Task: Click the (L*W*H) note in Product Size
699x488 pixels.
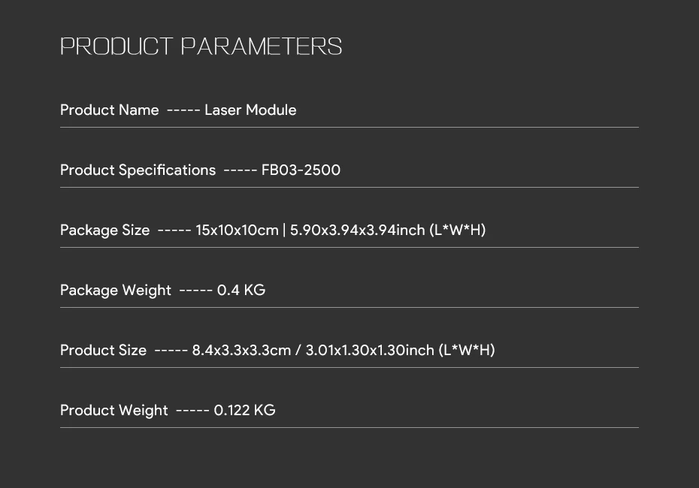Action: [467, 351]
